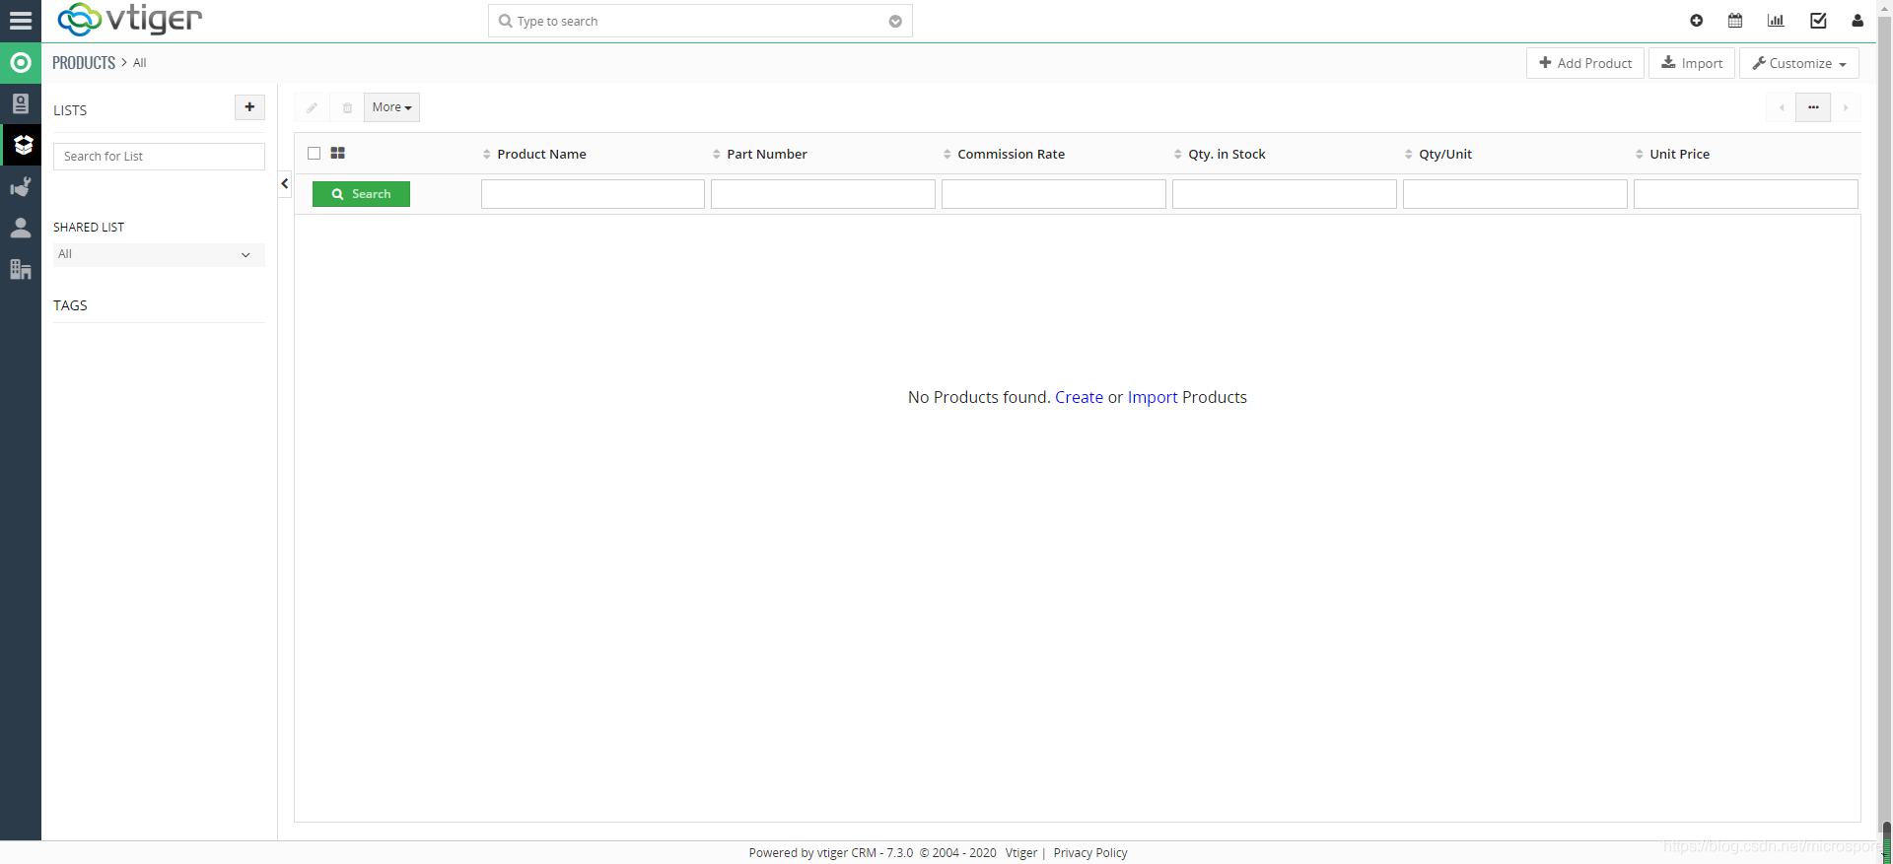Image resolution: width=1893 pixels, height=864 pixels.
Task: Click the Part Number filter field
Action: coord(823,194)
